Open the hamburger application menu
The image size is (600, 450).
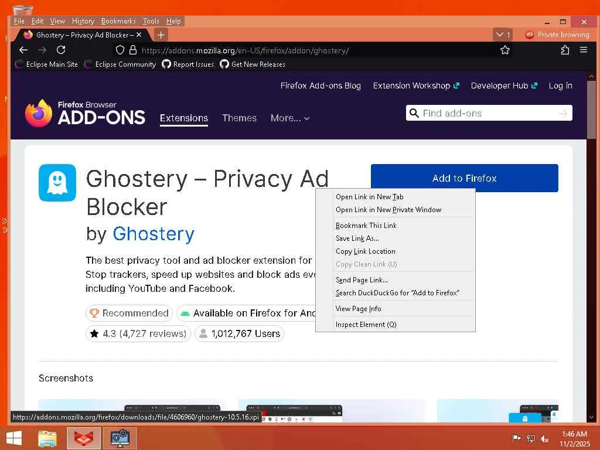584,50
